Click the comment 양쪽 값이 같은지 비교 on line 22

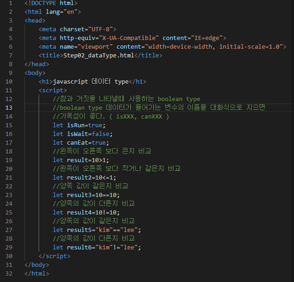point(91,186)
